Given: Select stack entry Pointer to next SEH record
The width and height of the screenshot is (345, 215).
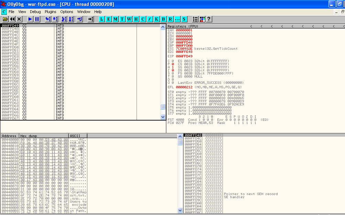Looking at the screenshot, I should pos(251,194).
